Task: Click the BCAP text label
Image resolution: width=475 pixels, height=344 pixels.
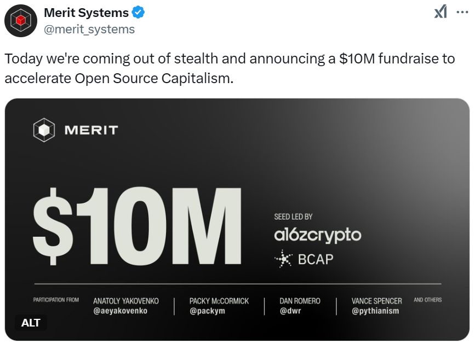Action: point(316,259)
